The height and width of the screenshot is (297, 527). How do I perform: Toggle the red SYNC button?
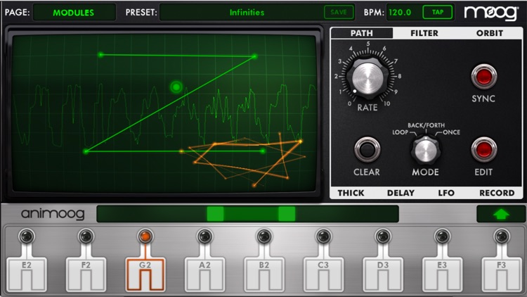click(x=483, y=77)
